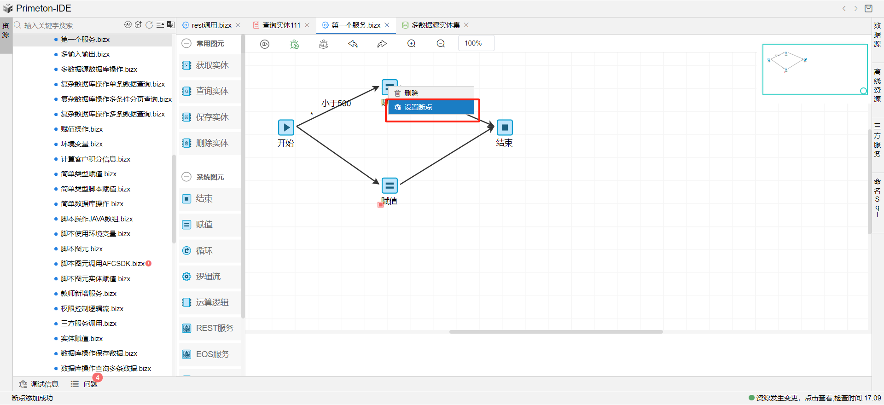Click the redo arrow in toolbar
The image size is (884, 405).
click(x=382, y=44)
